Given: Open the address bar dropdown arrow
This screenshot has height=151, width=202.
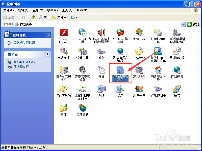Looking at the screenshot, I should [183, 24].
